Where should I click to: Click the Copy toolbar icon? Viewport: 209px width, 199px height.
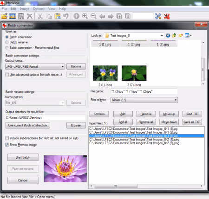[49, 16]
